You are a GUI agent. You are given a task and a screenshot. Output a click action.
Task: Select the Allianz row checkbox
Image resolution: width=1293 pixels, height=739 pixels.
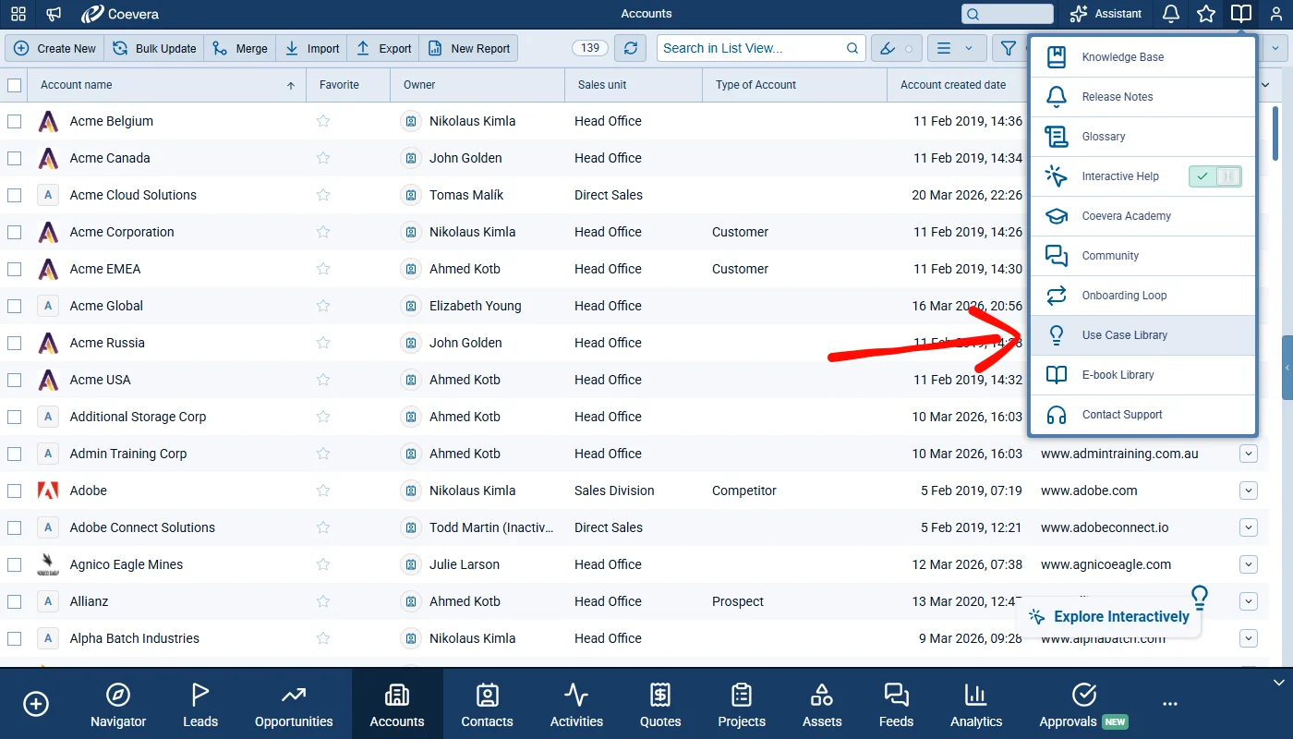click(14, 601)
